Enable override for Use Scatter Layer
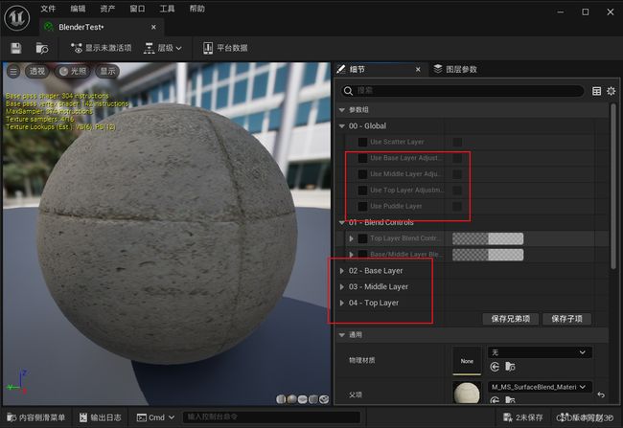This screenshot has width=623, height=428. coord(362,142)
